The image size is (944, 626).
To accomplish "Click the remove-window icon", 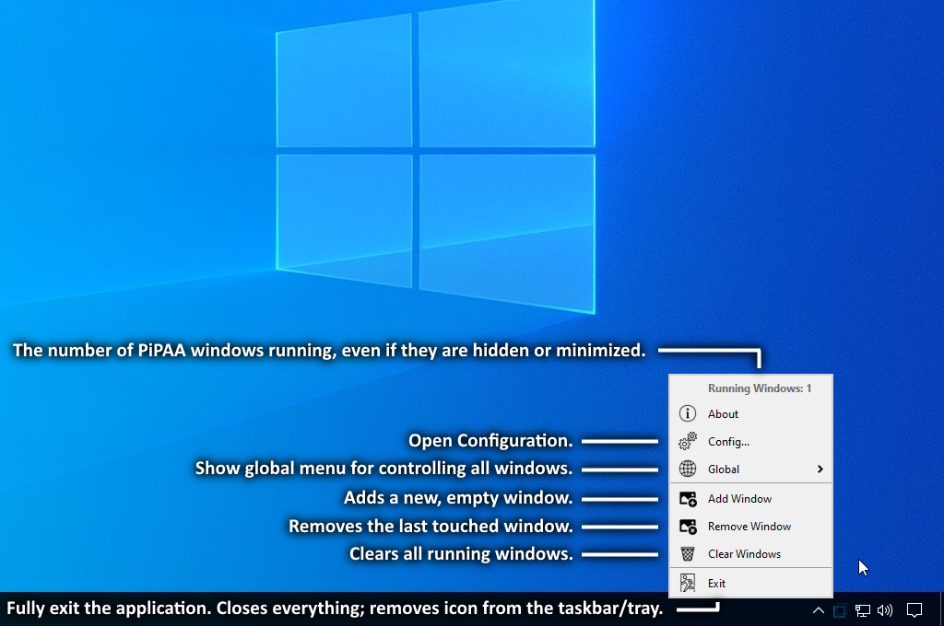I will coord(688,527).
